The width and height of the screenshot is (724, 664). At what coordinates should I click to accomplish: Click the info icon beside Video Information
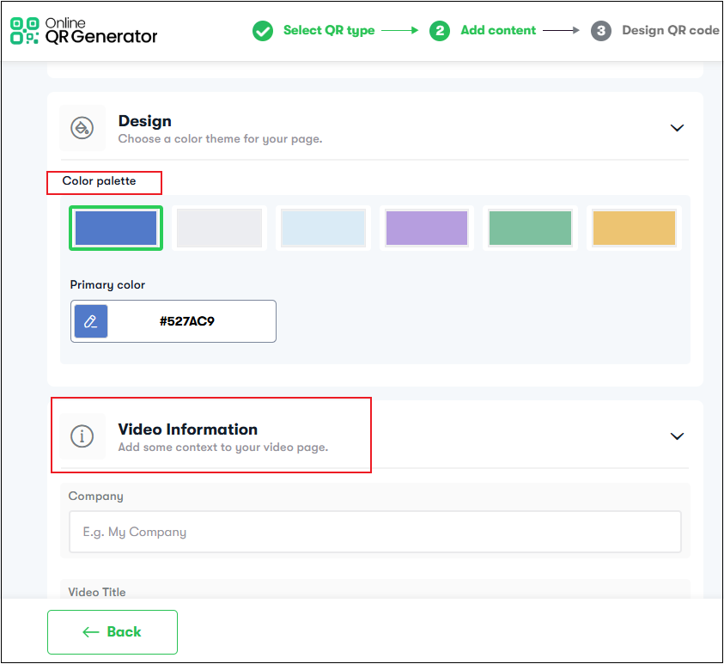pos(82,436)
